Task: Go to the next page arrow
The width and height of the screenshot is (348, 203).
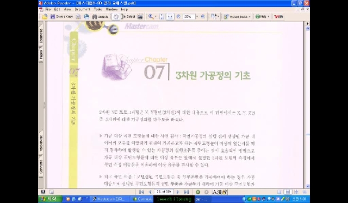Action: click(x=178, y=192)
